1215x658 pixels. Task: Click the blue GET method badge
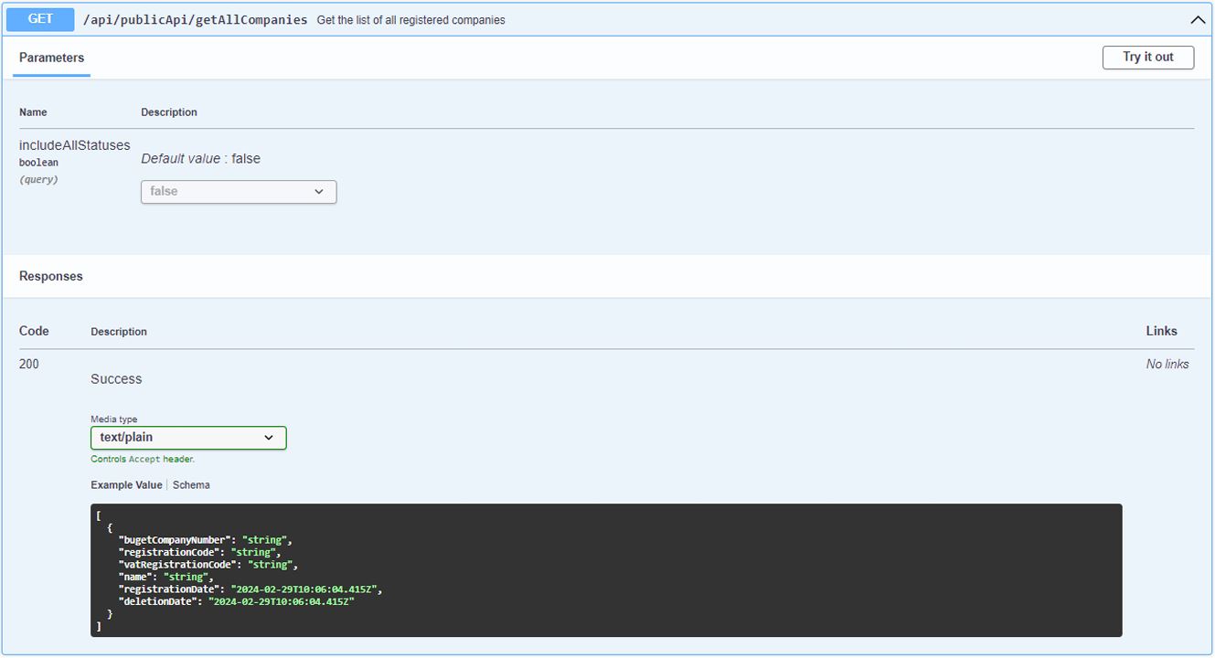40,19
